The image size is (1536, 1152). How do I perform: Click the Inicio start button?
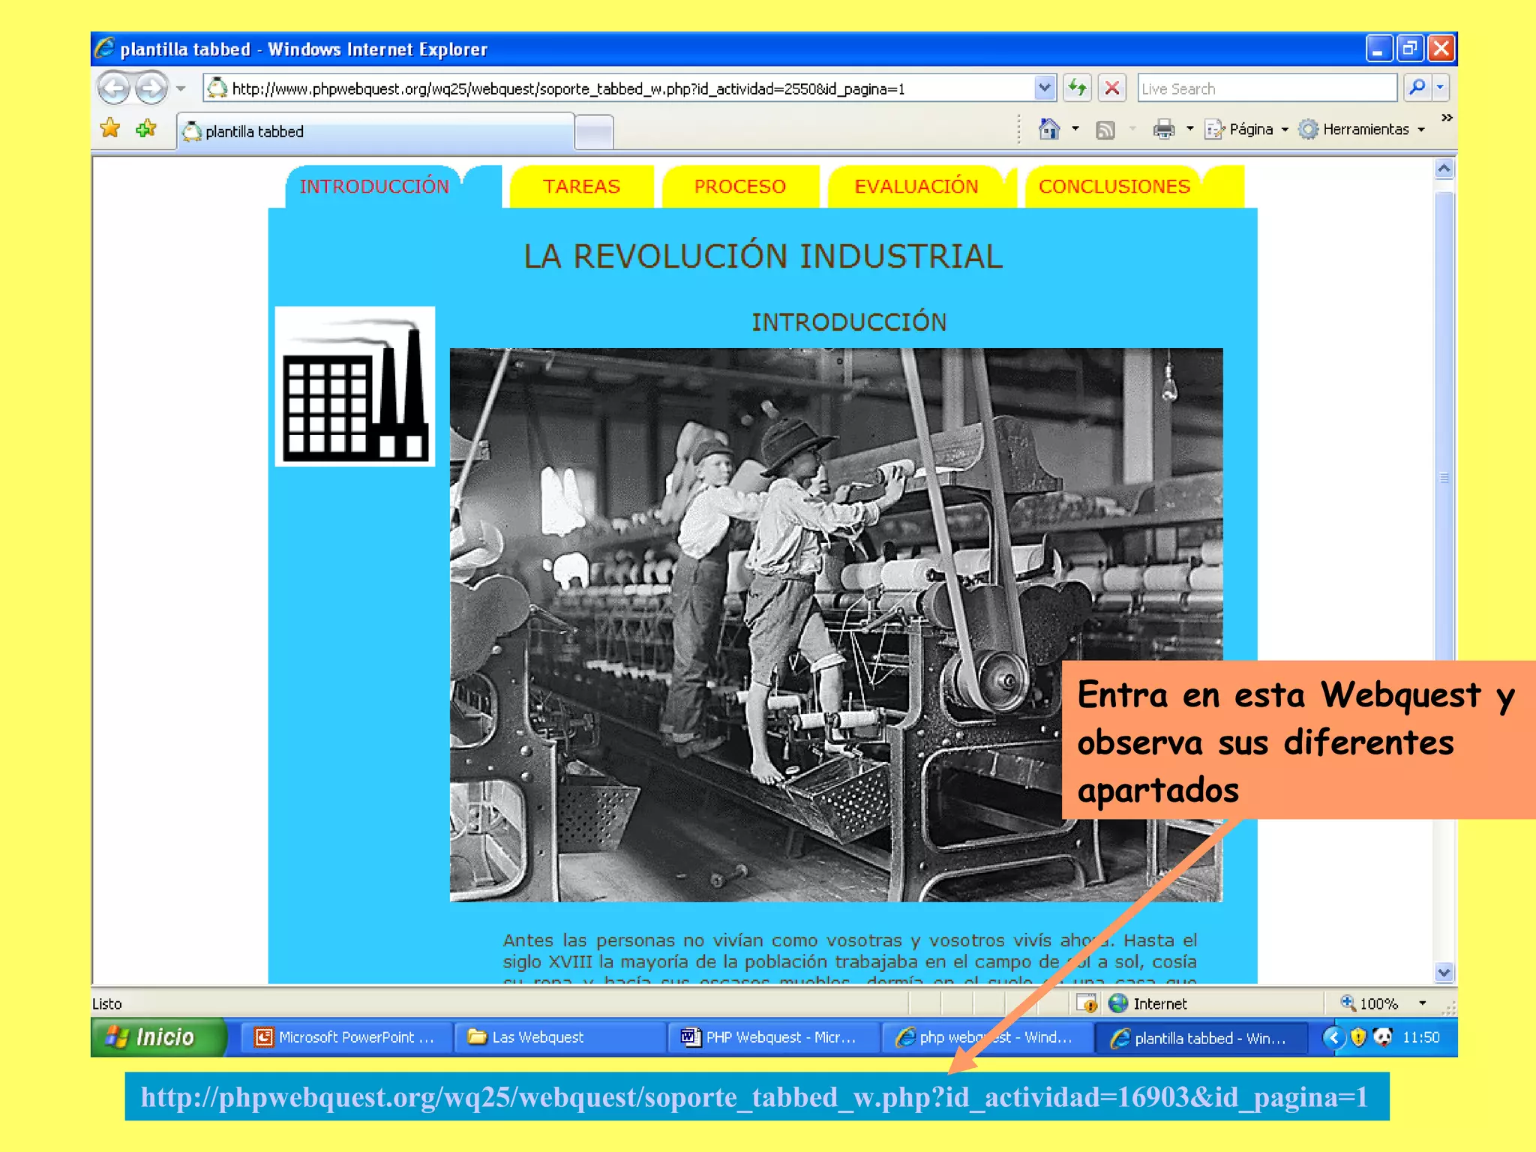[157, 1037]
